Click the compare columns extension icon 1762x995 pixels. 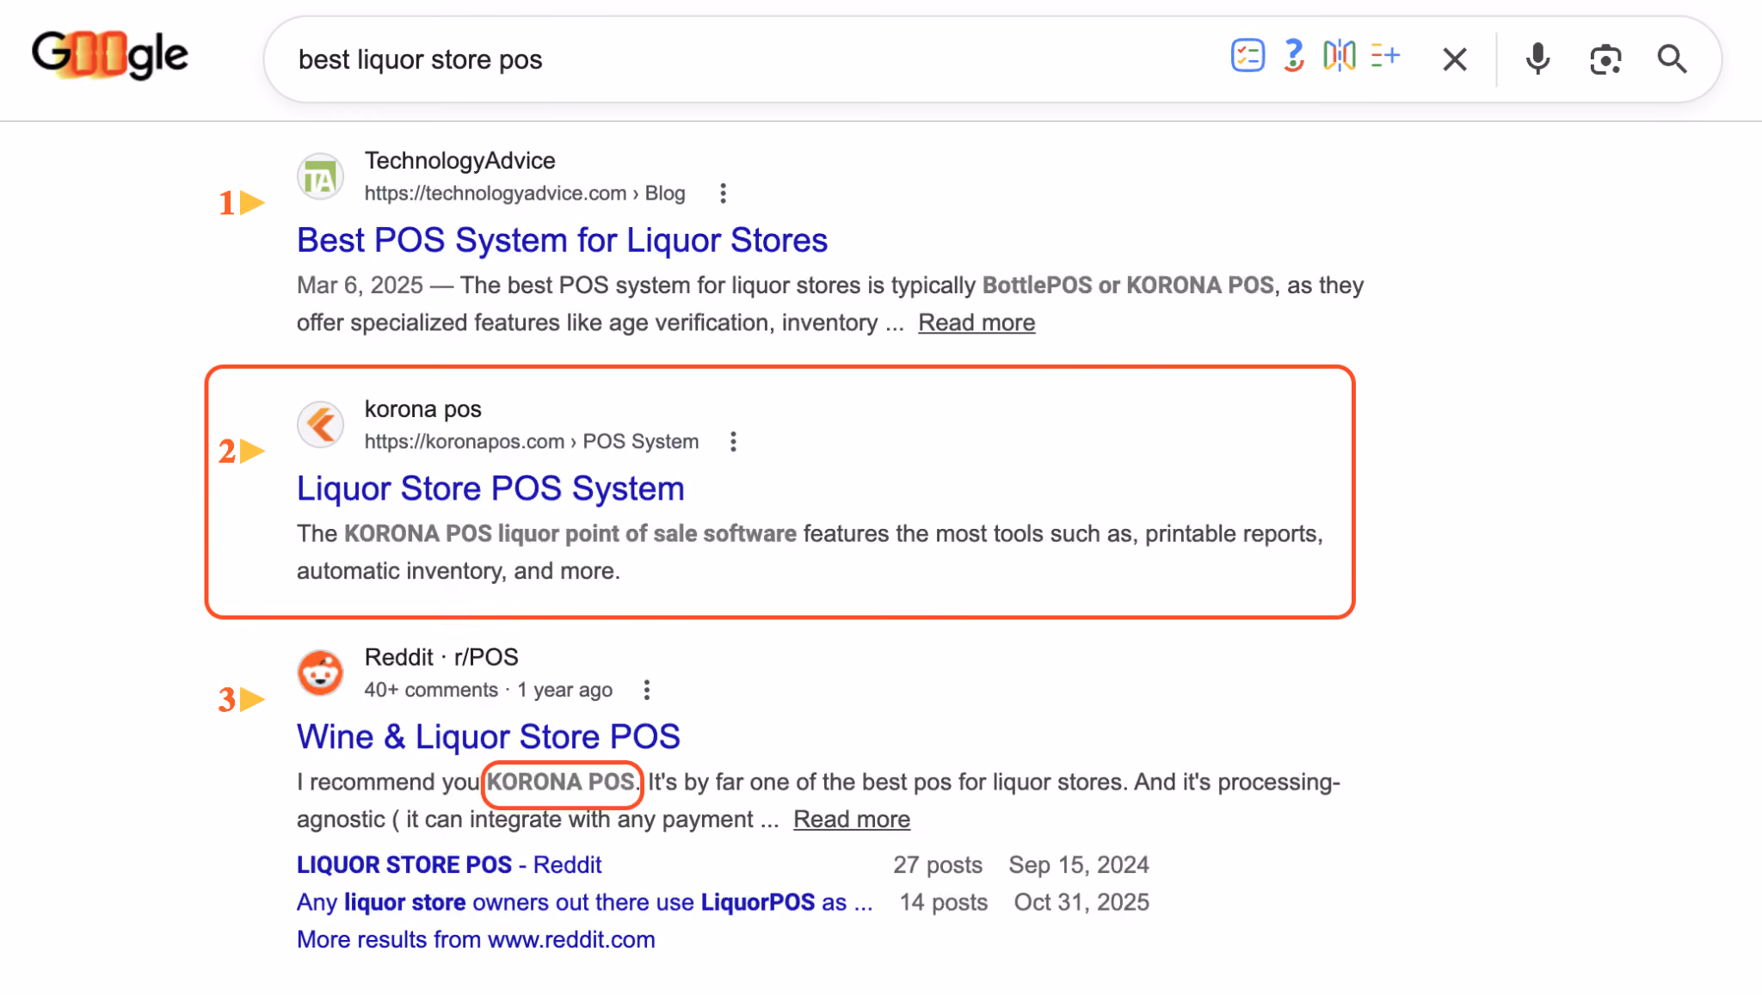pos(1339,56)
